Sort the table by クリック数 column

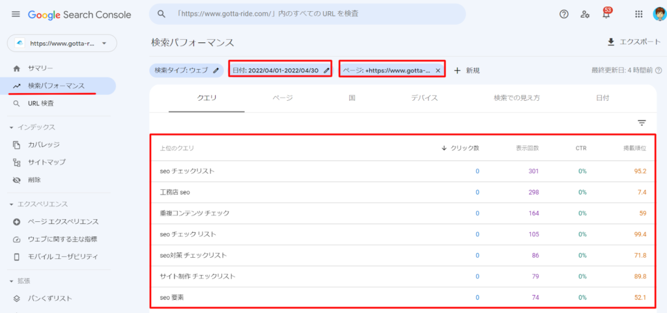pyautogui.click(x=460, y=148)
